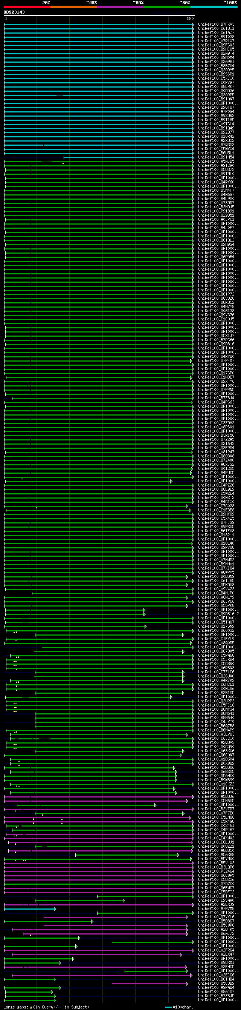This screenshot has height=1010, width=241.
Task: Select label UniRef100_Q10R42
Action: 217,137
